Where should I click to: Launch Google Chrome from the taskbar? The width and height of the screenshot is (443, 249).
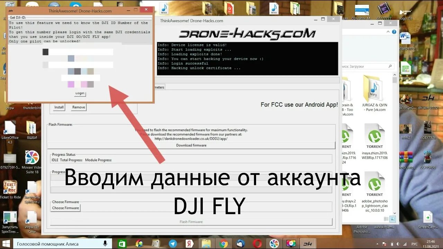tap(223, 244)
